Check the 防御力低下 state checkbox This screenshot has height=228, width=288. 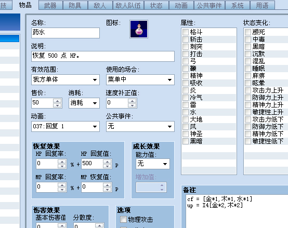tap(248, 127)
